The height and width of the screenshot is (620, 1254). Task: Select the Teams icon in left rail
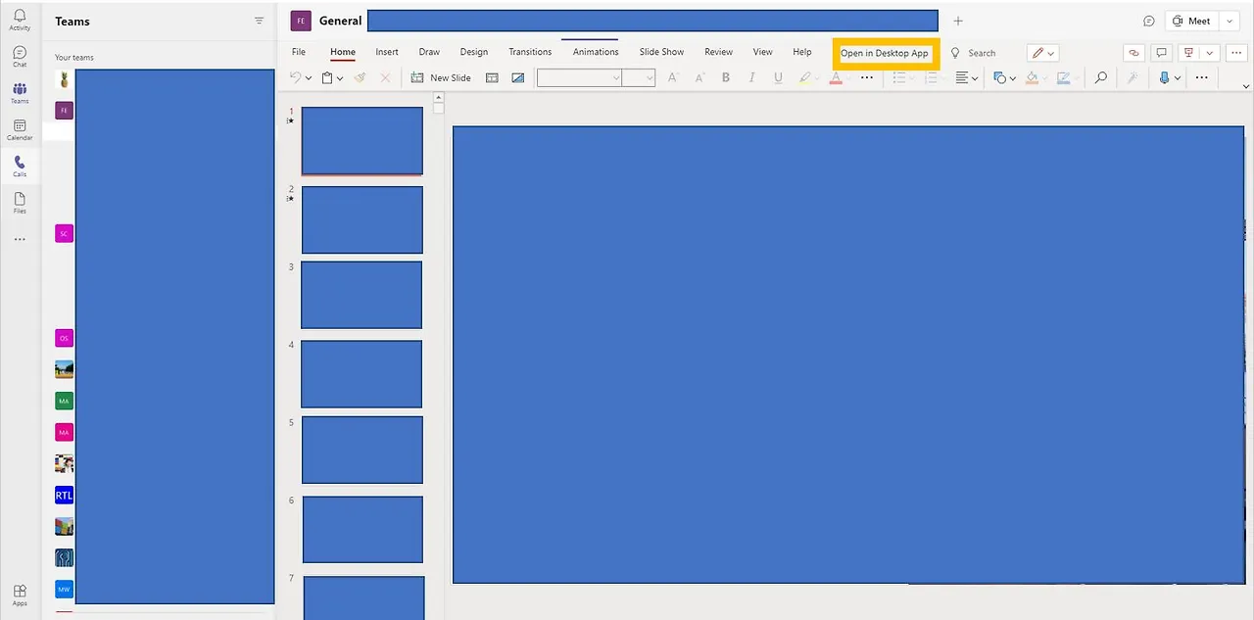[20, 93]
